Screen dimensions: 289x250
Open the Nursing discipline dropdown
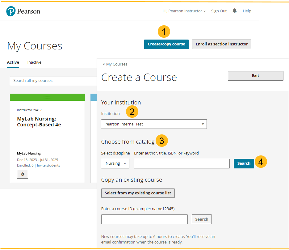(115, 163)
